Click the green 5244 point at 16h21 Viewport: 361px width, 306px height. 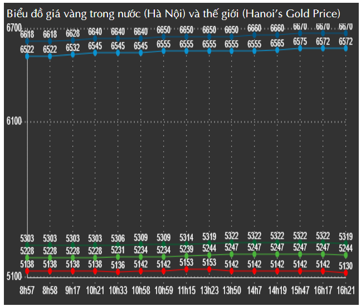point(346,255)
